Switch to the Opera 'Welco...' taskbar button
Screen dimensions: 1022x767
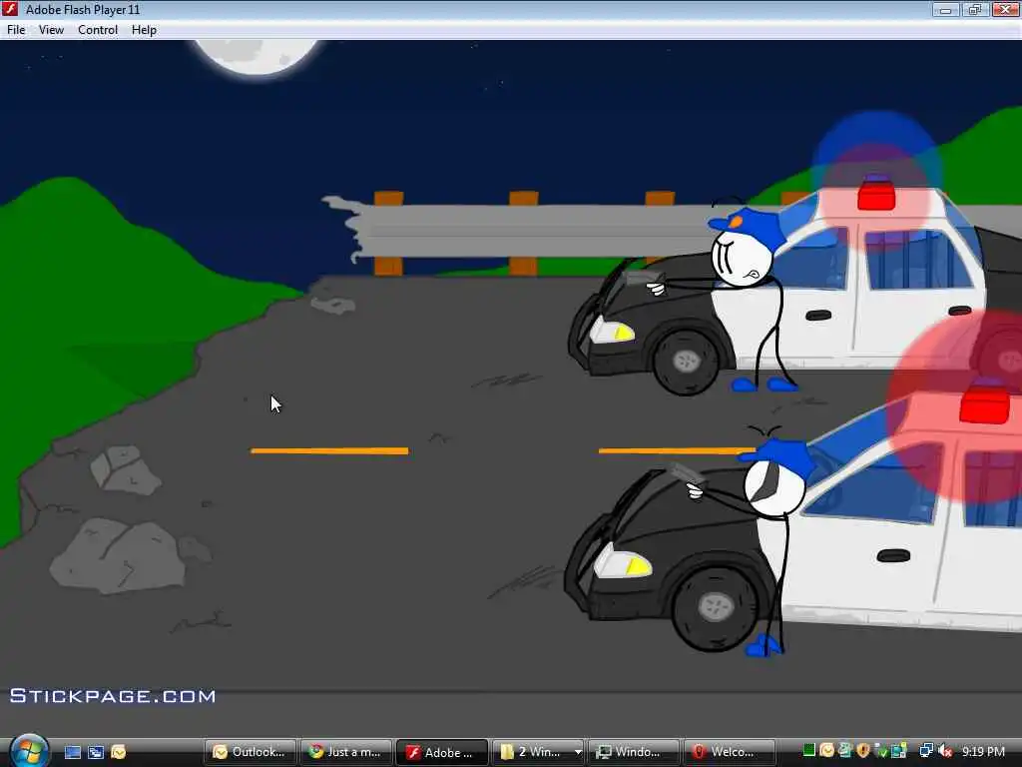click(x=730, y=752)
